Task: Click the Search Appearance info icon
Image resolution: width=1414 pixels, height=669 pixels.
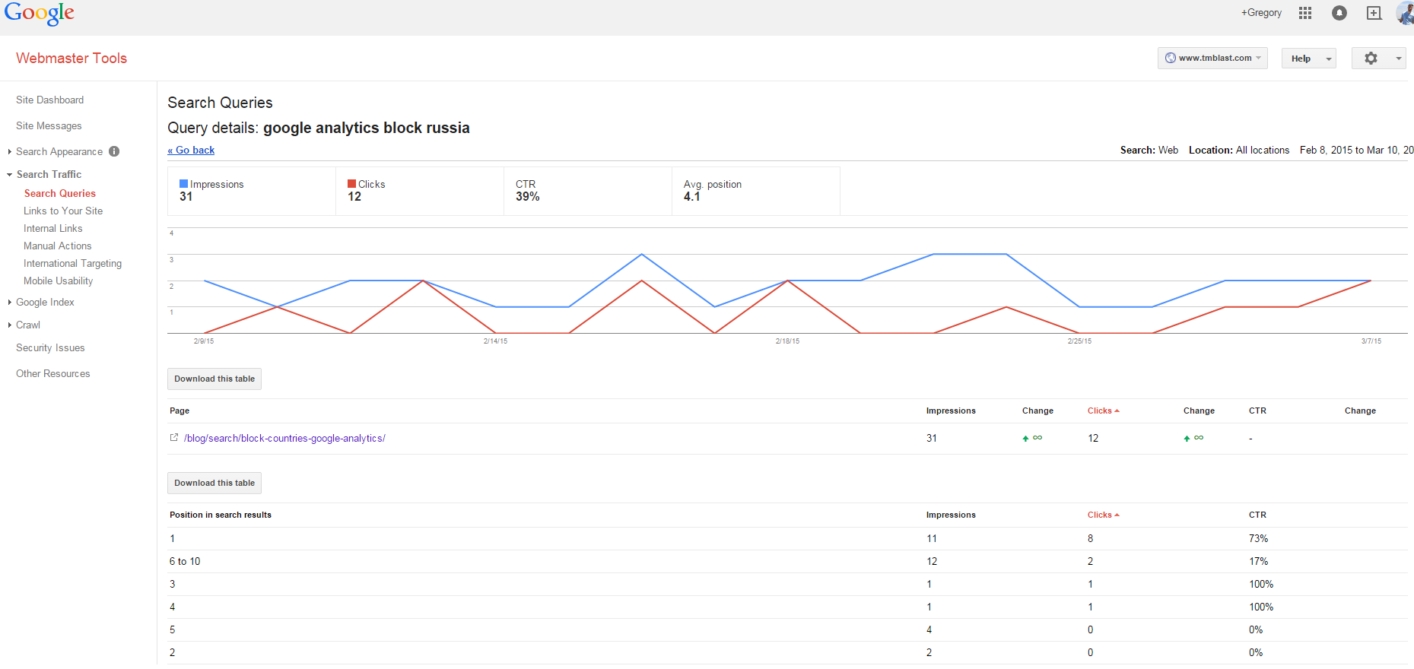Action: coord(114,151)
